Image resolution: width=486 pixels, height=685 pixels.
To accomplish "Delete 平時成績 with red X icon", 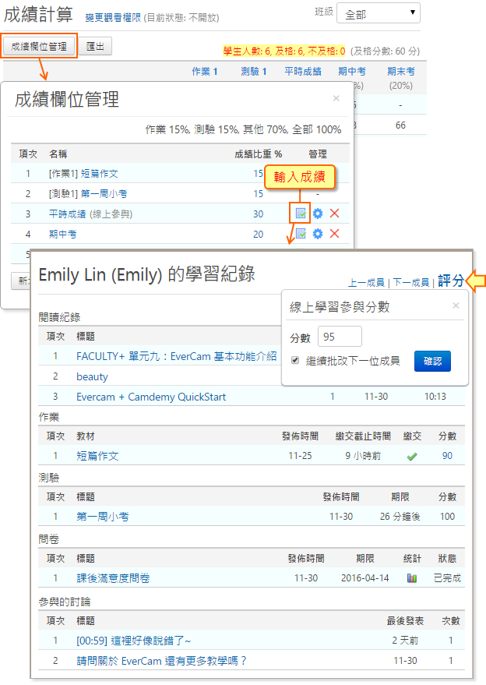I will click(335, 213).
